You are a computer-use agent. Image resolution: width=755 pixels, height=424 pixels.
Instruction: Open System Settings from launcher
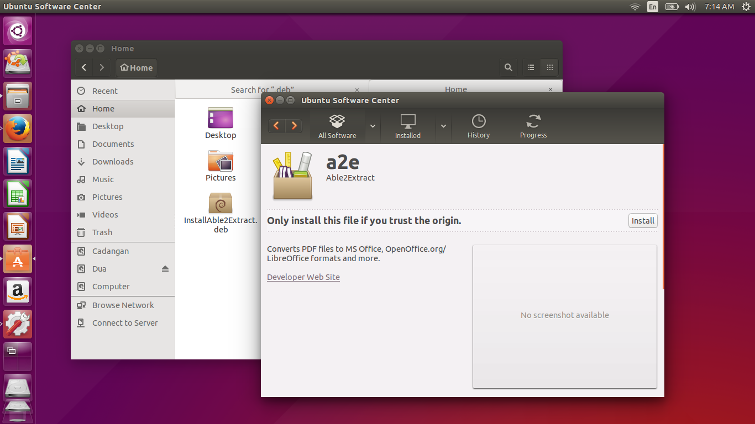click(18, 324)
